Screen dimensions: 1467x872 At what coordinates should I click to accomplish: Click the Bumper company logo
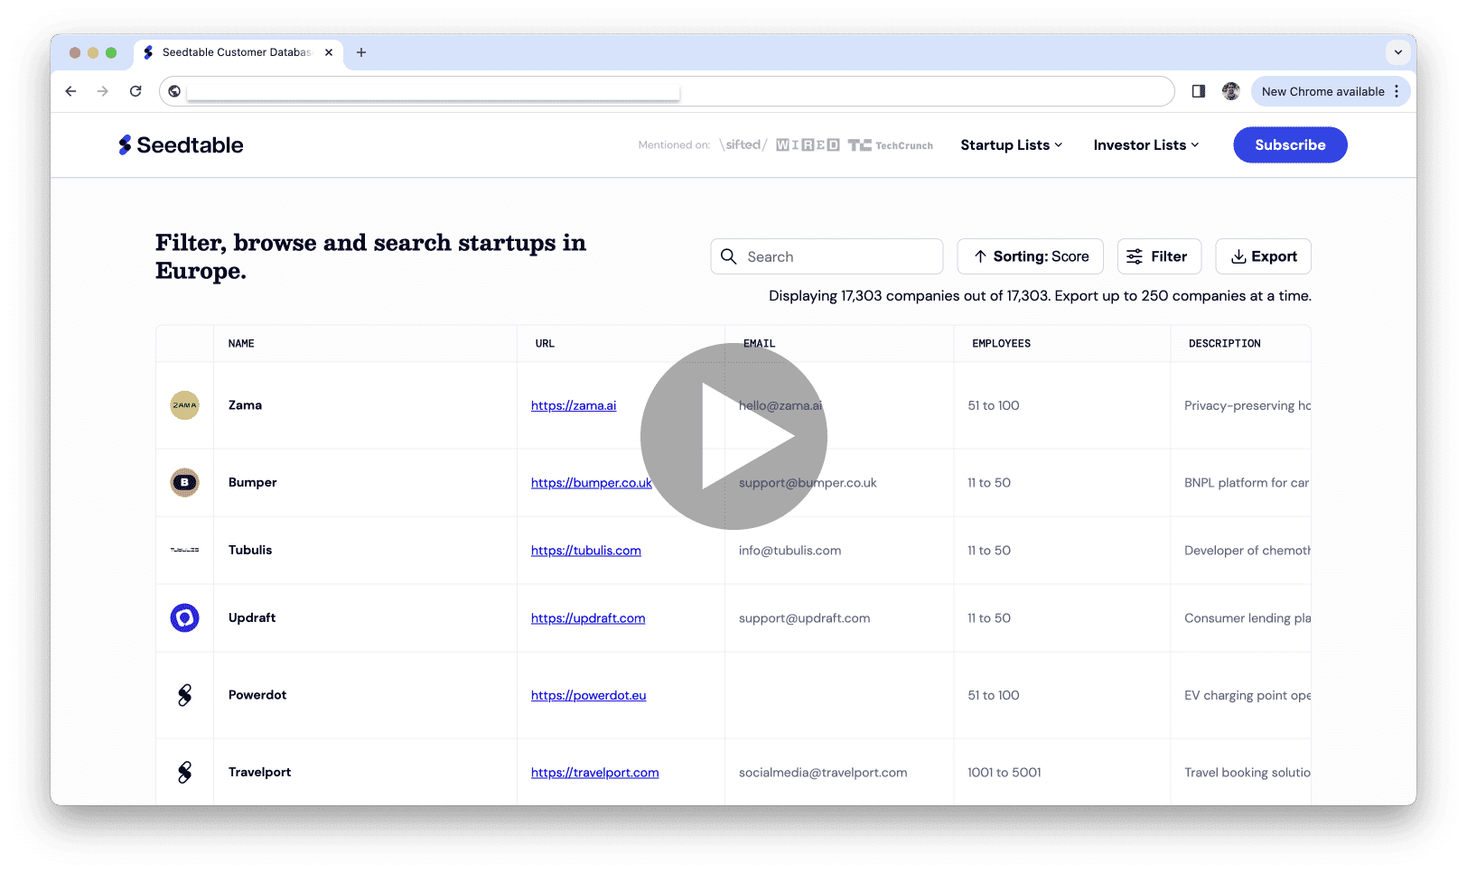184,483
